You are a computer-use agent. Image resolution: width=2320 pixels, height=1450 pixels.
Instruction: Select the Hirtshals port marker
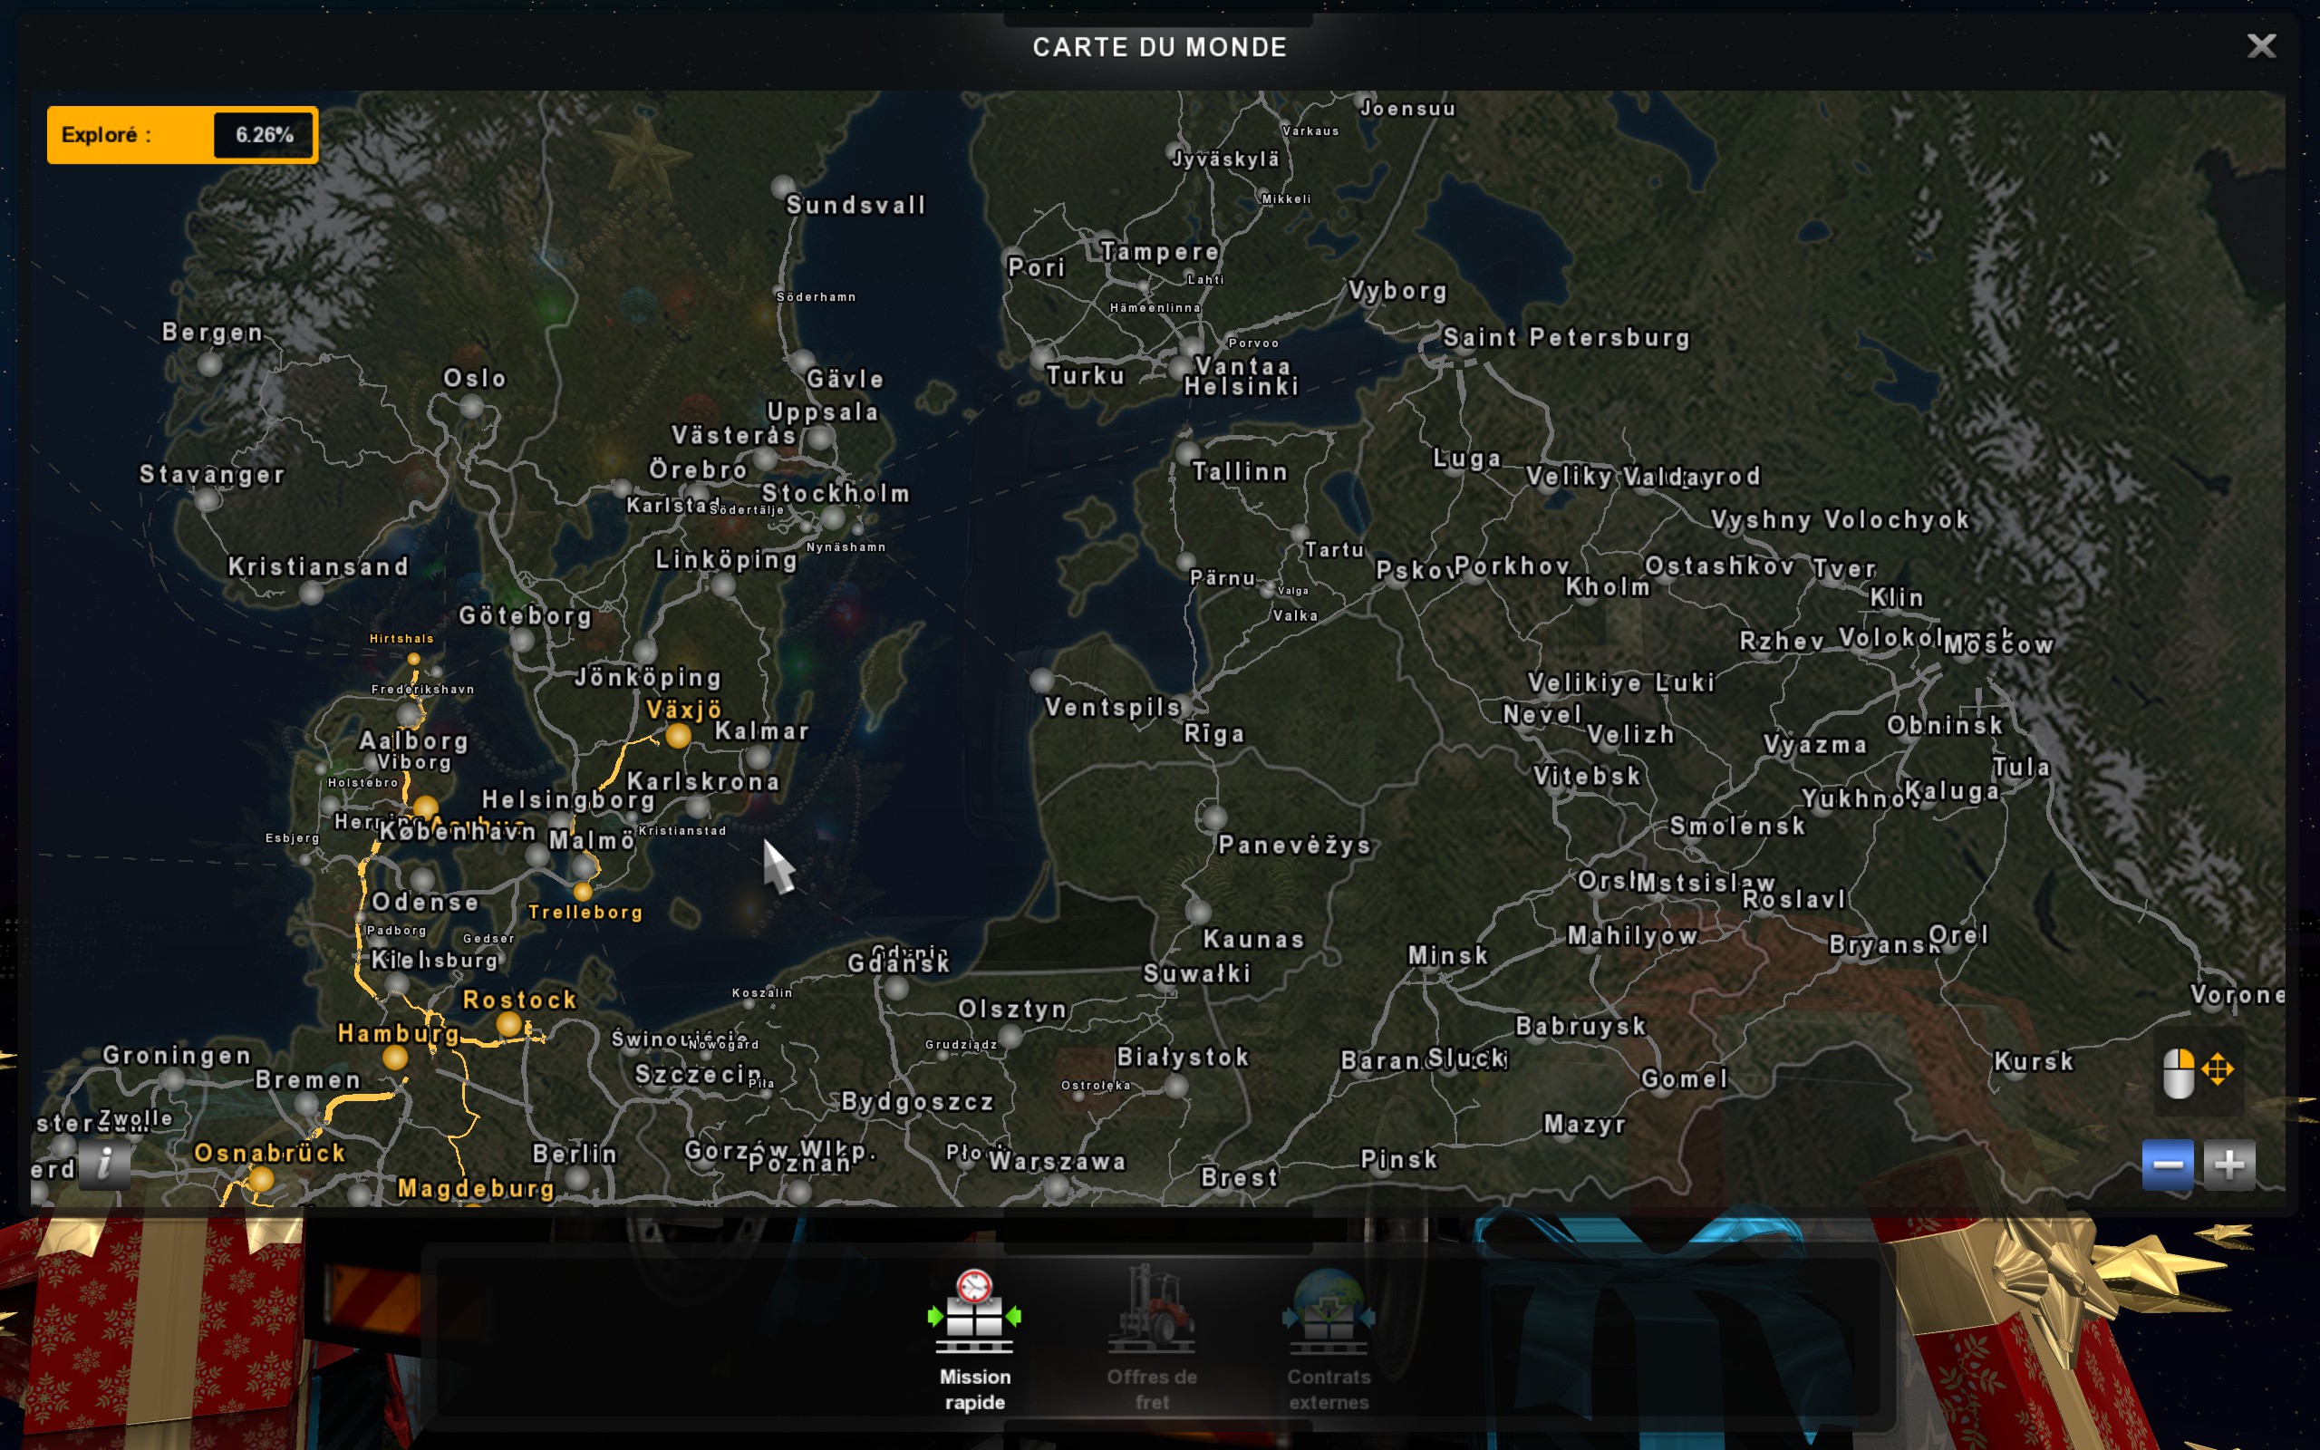click(x=413, y=659)
